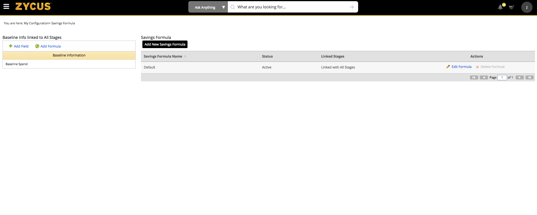Click the Zycus logo

tap(33, 6)
